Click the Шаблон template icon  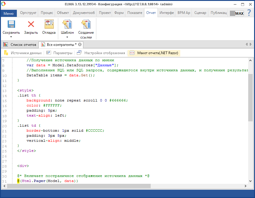pos(67,25)
